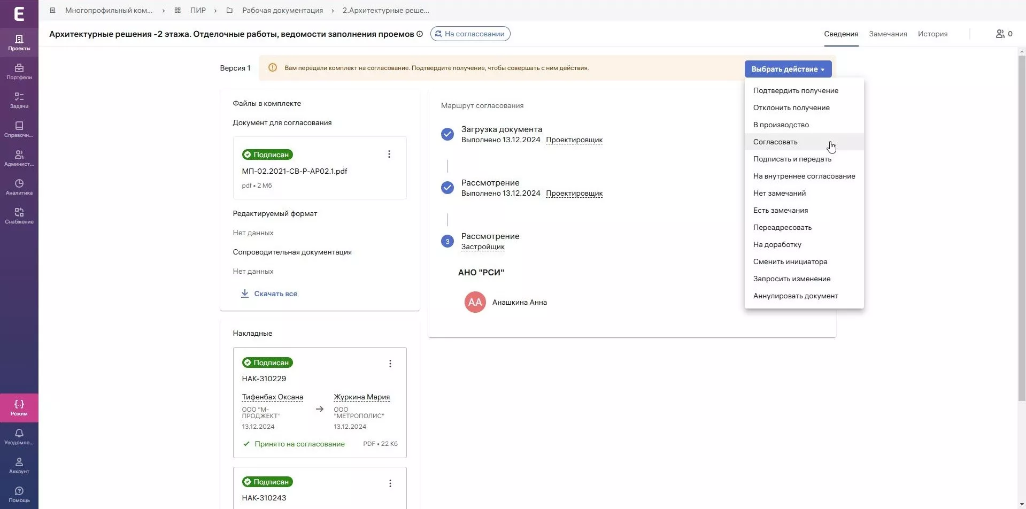
Task: Open the Снабжение sidebar icon
Action: tap(19, 215)
